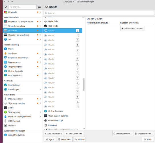Expand Flyttbare lagringsenheter chevron

(x=40, y=117)
